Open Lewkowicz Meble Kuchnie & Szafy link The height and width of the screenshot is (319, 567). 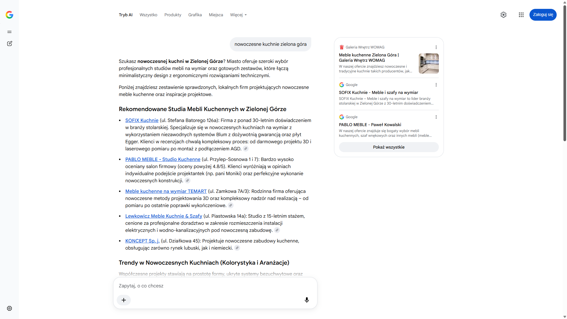click(x=164, y=216)
